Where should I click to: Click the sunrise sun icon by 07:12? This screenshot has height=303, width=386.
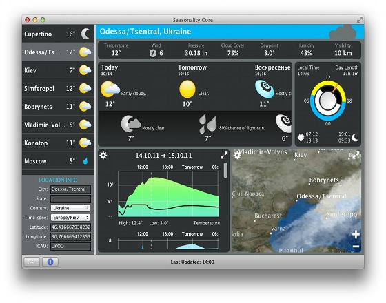point(301,137)
